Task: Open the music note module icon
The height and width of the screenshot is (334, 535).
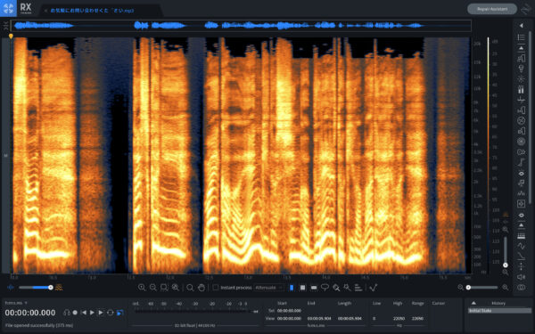Action: click(x=521, y=183)
